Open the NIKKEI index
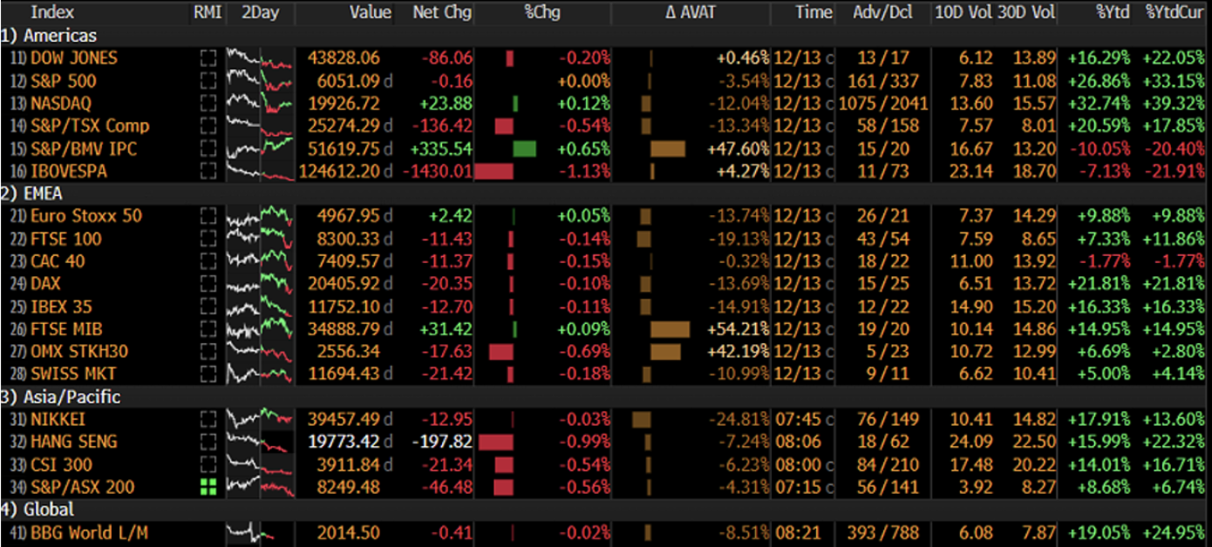Viewport: 1212px width, 547px height. pos(58,419)
